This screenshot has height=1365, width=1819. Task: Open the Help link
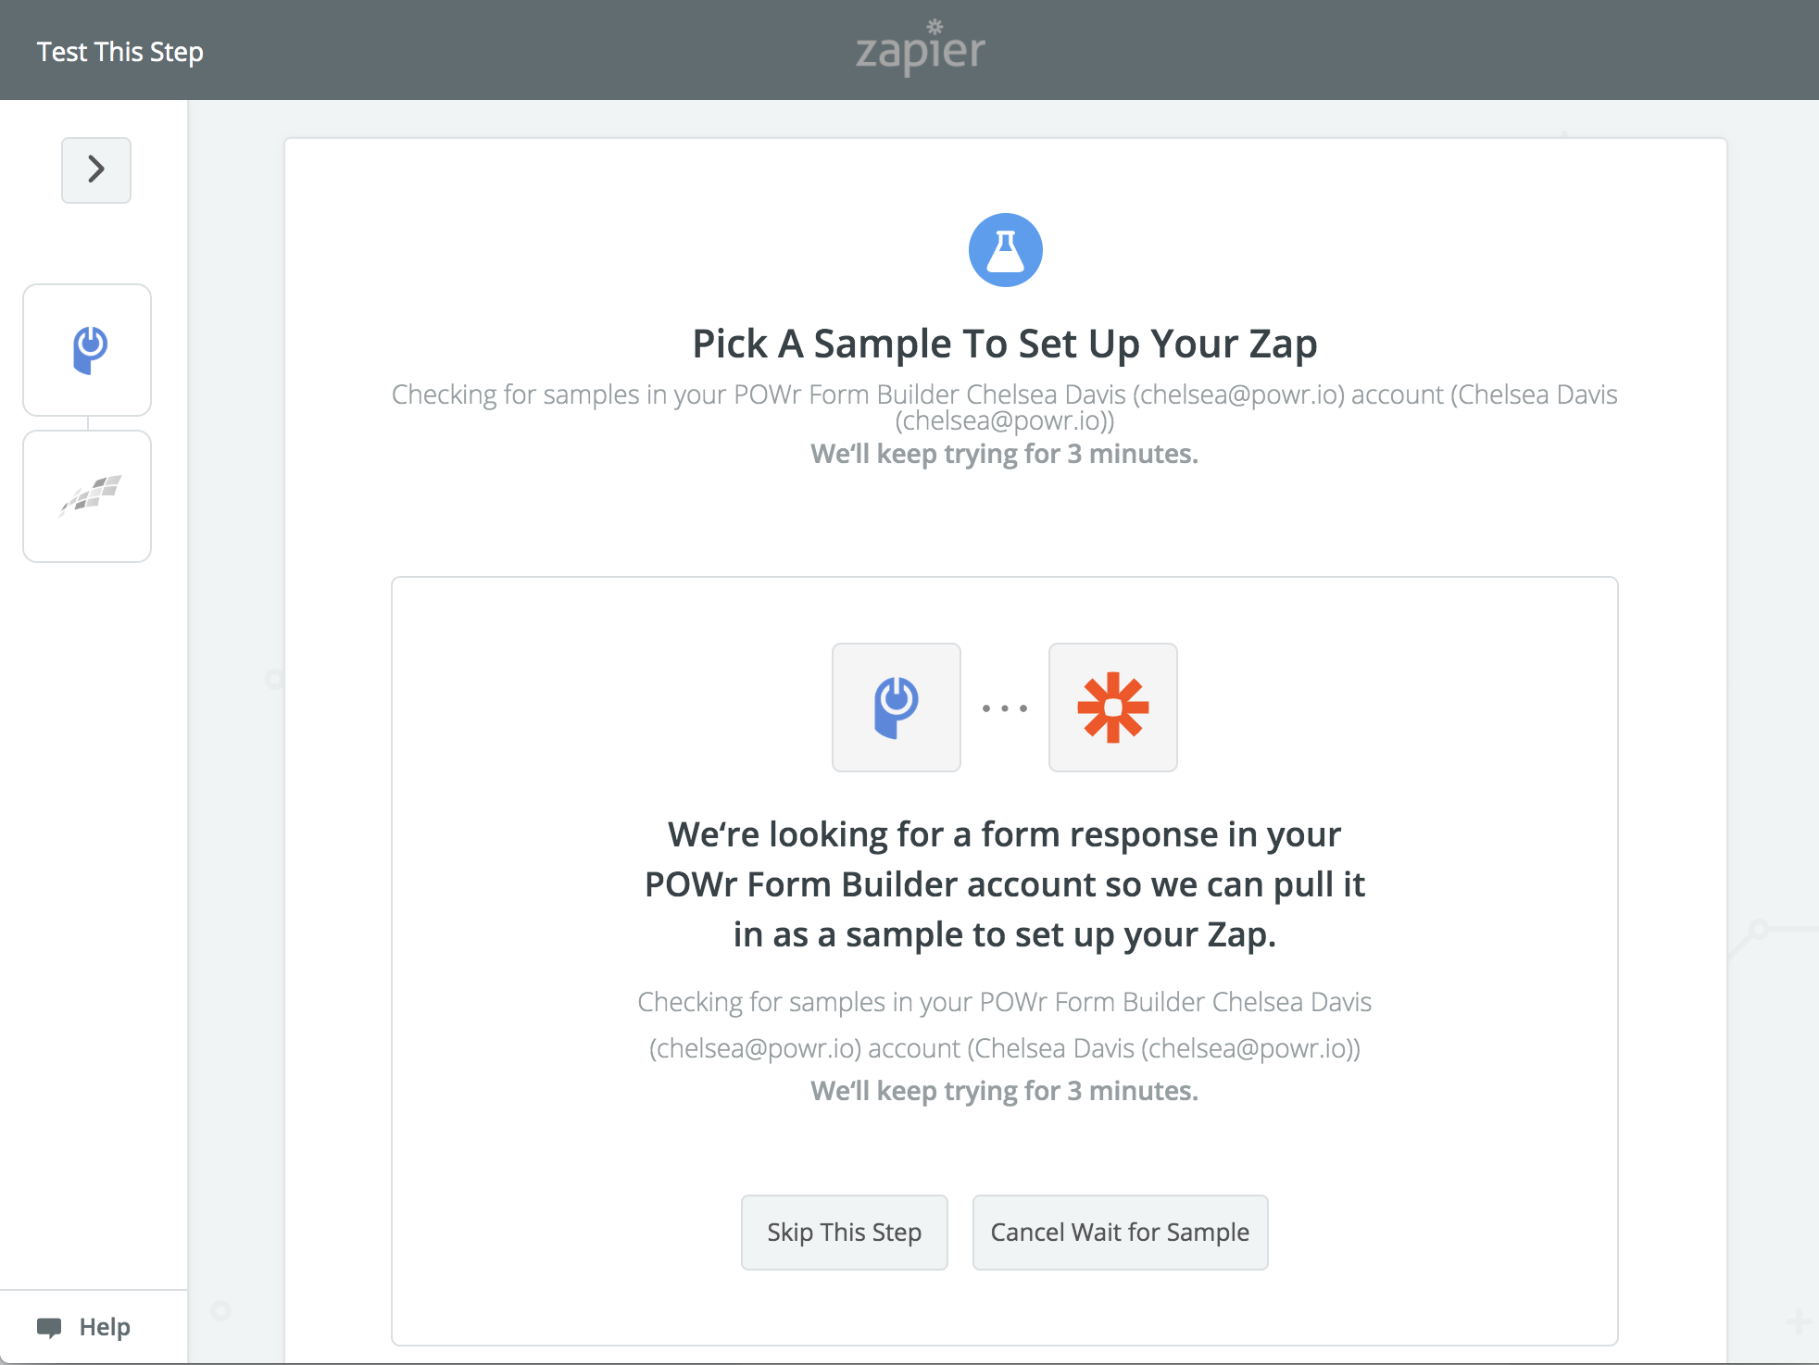[x=105, y=1327]
